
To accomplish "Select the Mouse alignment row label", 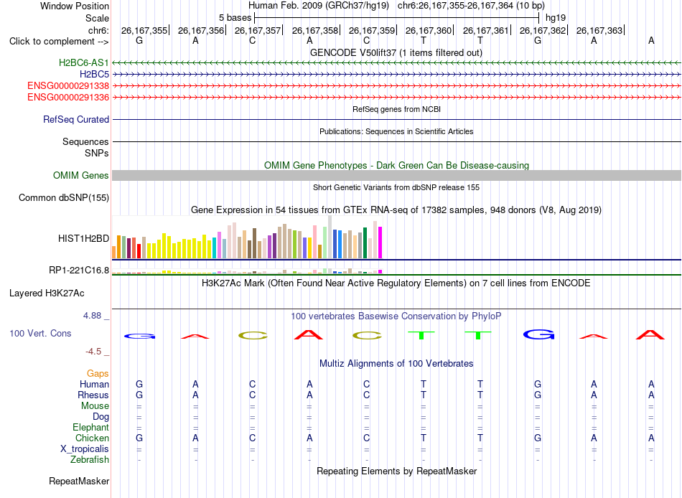I will [95, 406].
